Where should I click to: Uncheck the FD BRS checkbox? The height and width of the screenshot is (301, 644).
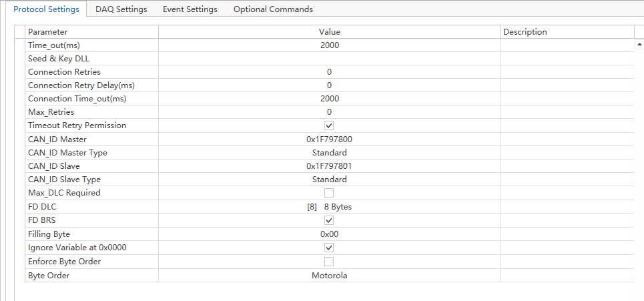click(x=329, y=220)
